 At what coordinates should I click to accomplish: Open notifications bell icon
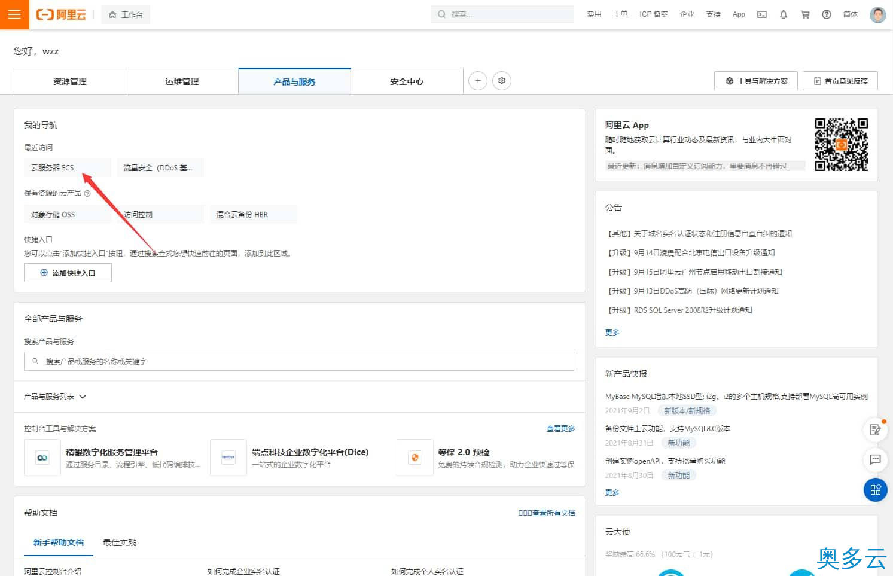pyautogui.click(x=784, y=14)
